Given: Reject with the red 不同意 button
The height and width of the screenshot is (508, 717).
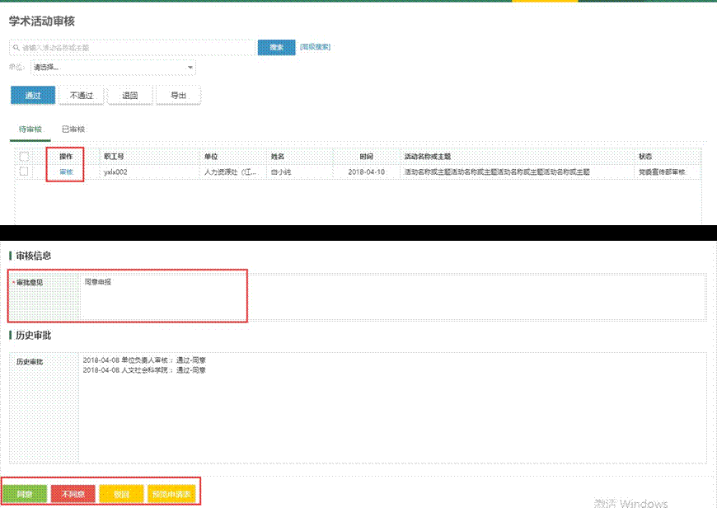Looking at the screenshot, I should (73, 494).
